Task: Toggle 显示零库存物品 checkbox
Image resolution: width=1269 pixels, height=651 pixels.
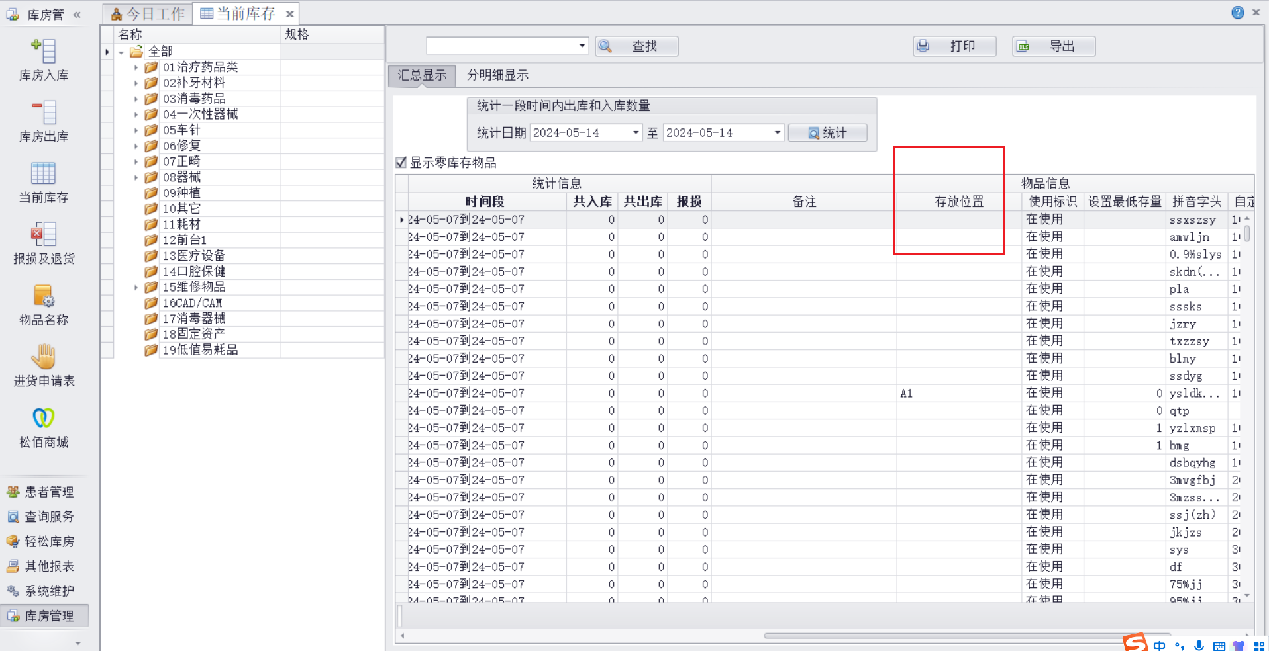Action: [x=401, y=162]
